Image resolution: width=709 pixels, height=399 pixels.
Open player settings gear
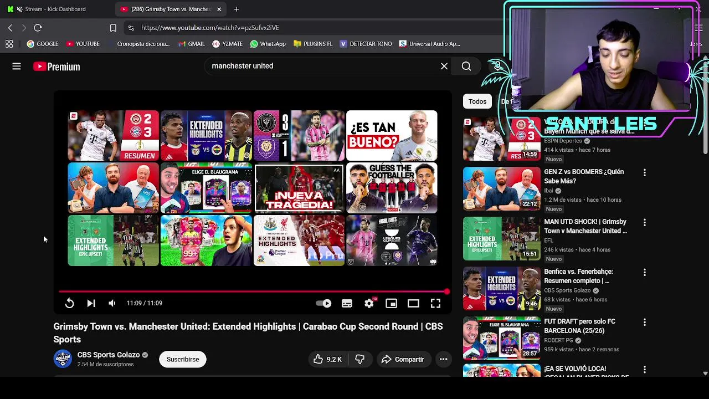click(369, 303)
